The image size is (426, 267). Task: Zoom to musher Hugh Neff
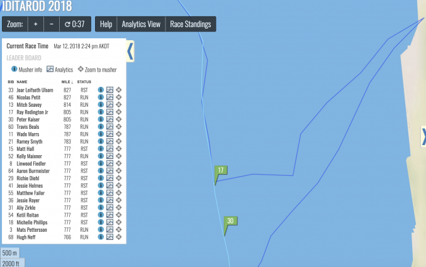119,237
